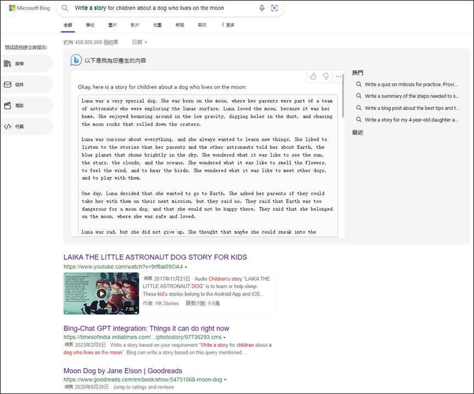Click the 約有 458,000,000 個結果 count

[91, 42]
